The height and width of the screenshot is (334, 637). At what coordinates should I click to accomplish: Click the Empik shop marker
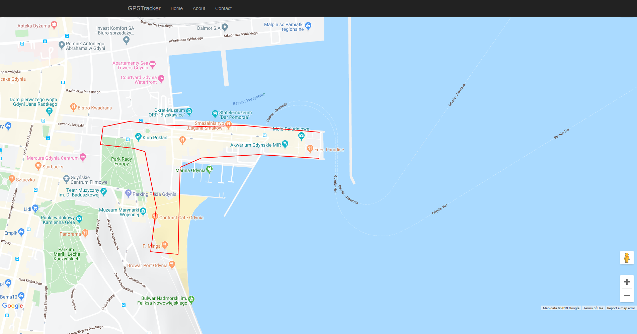coord(21,232)
